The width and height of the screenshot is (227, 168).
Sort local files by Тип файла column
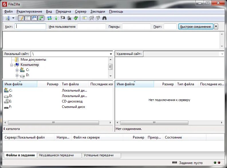pos(74,84)
